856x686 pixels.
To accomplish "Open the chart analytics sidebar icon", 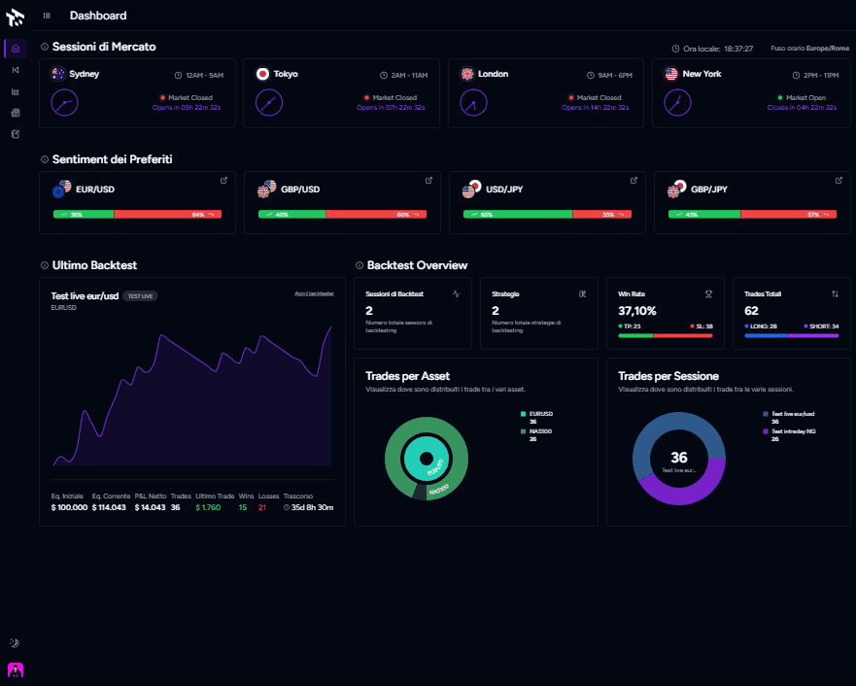I will [x=16, y=91].
